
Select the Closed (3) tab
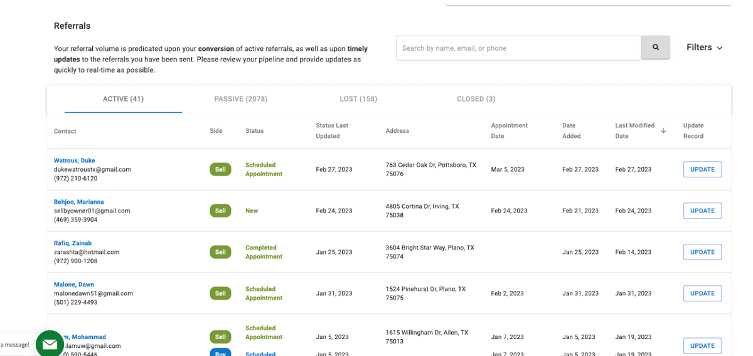click(x=476, y=99)
